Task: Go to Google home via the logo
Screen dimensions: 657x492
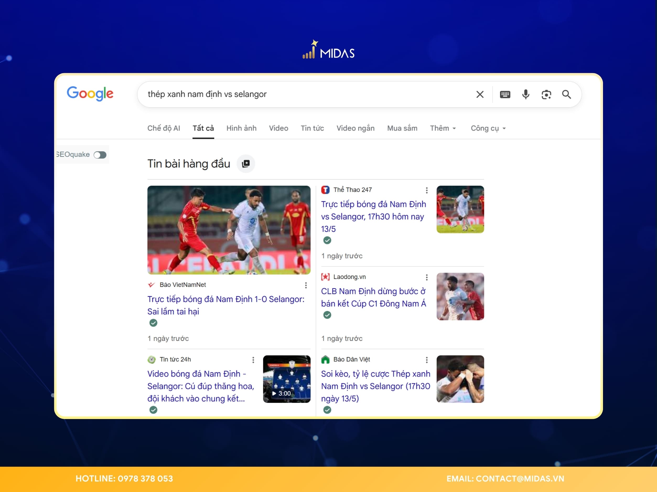Action: click(90, 94)
